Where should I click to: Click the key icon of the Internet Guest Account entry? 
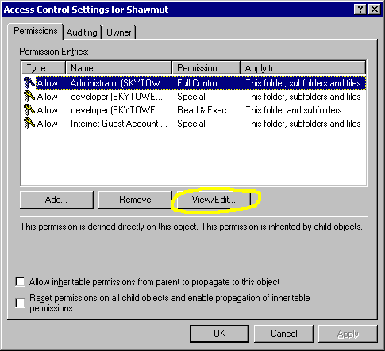click(29, 123)
